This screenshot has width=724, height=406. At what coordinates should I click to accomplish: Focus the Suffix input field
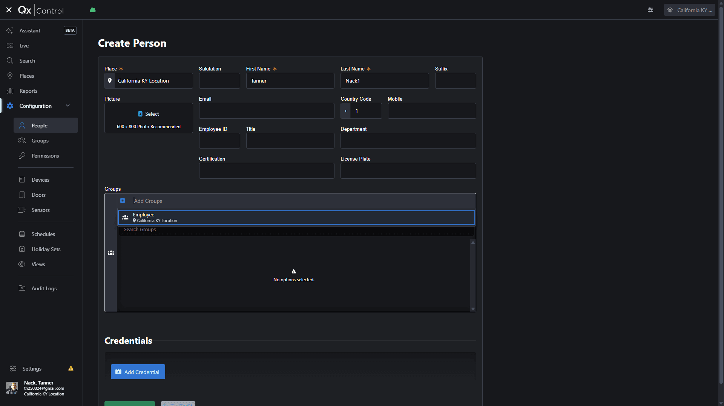456,81
